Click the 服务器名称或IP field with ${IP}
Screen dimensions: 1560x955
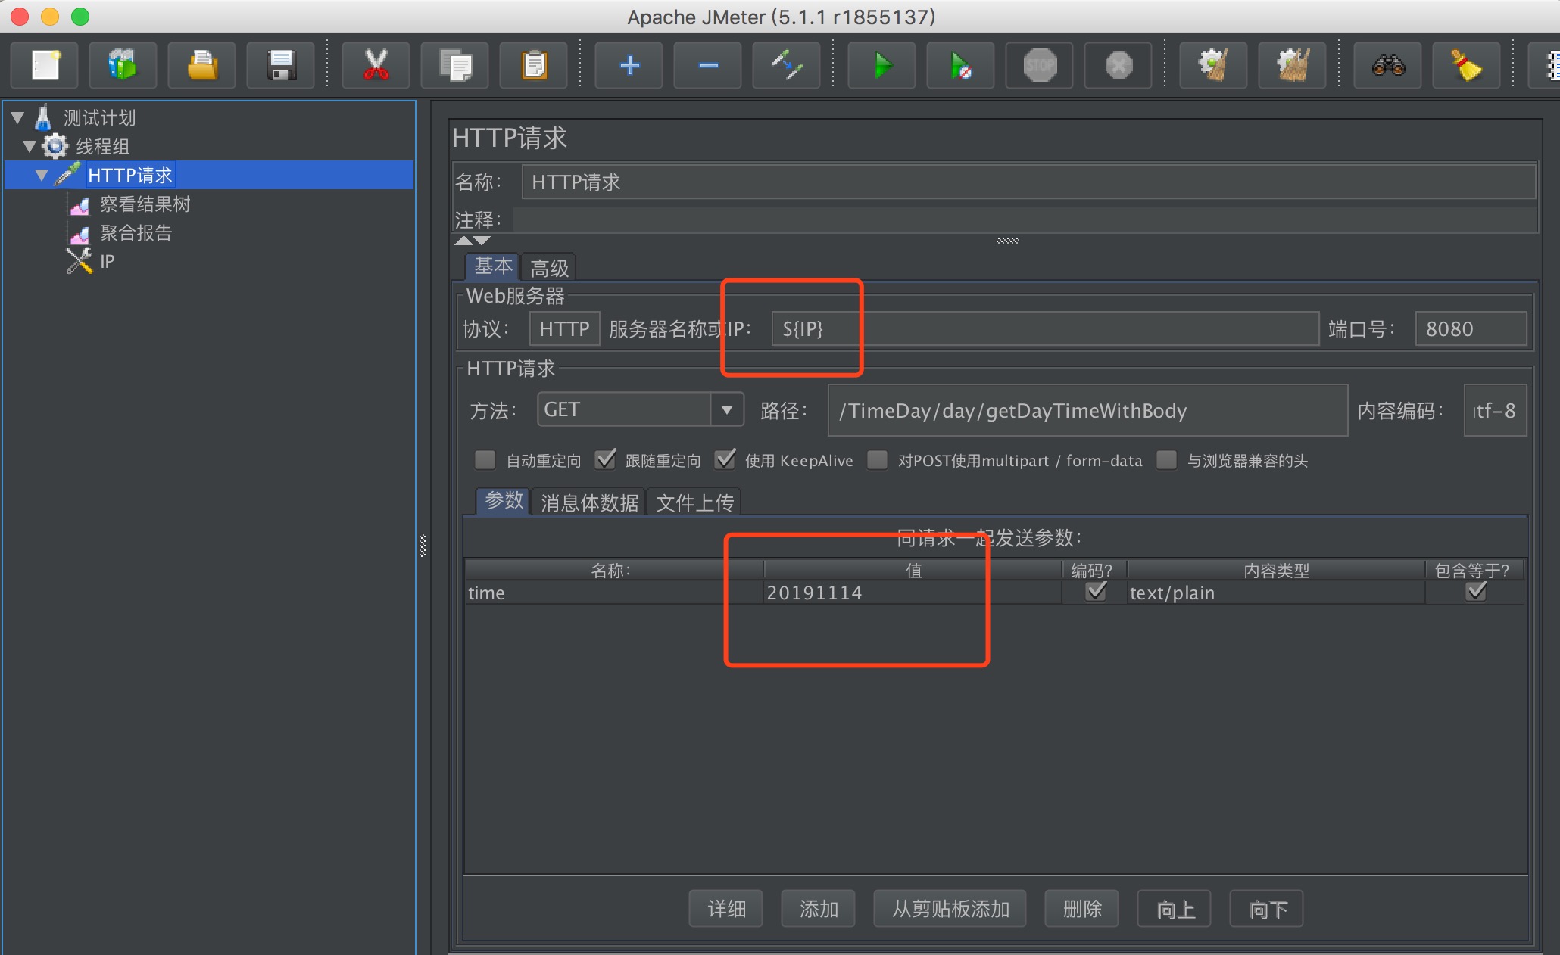click(1045, 328)
